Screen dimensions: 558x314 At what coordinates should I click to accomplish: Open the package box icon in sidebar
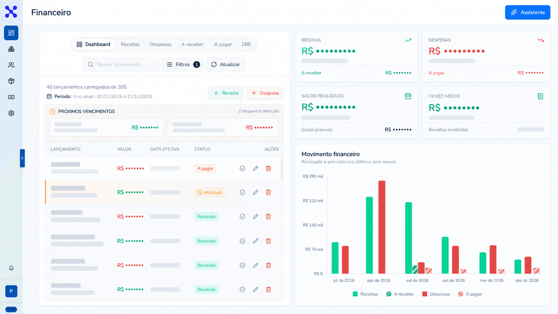[x=11, y=81]
